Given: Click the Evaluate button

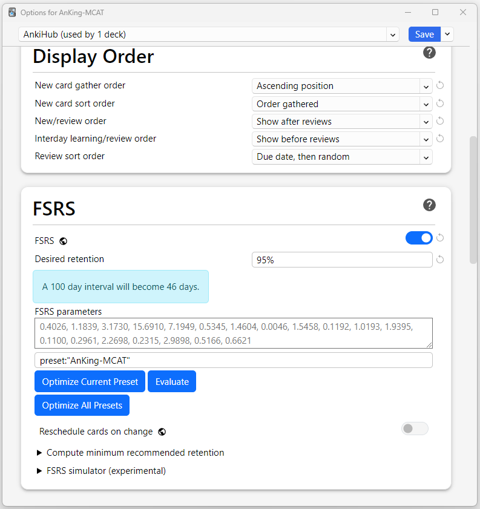Looking at the screenshot, I should click(172, 381).
